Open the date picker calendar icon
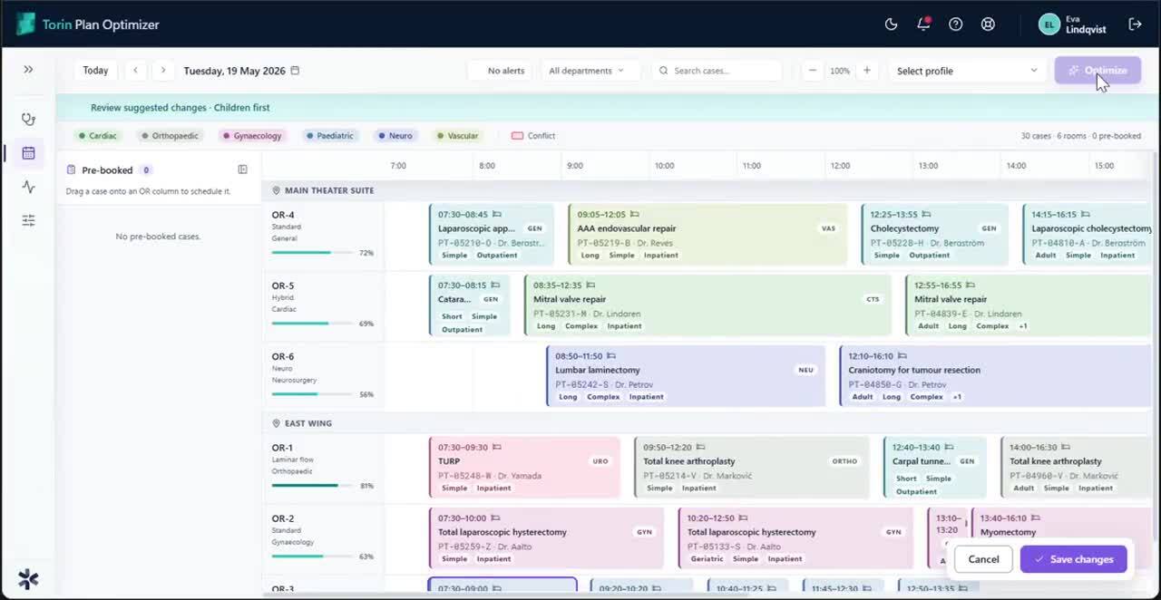1161x600 pixels. coord(295,71)
